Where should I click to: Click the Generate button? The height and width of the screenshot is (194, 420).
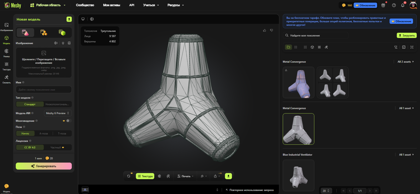44,166
